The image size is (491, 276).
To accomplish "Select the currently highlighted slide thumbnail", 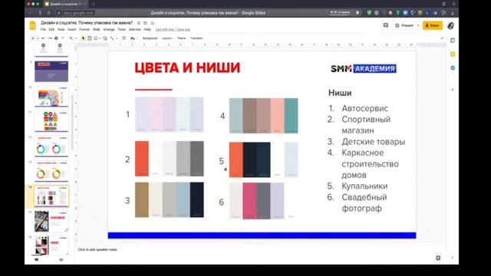I will click(51, 196).
